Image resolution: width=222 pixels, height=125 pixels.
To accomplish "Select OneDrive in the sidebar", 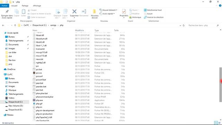I will click(x=10, y=69).
